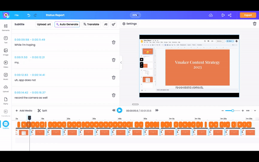Click the Status Report project title

point(55,15)
